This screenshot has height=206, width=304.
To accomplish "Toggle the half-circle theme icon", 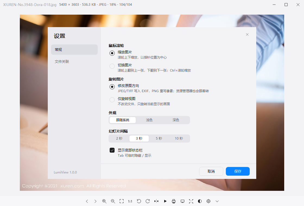I will [x=200, y=201].
